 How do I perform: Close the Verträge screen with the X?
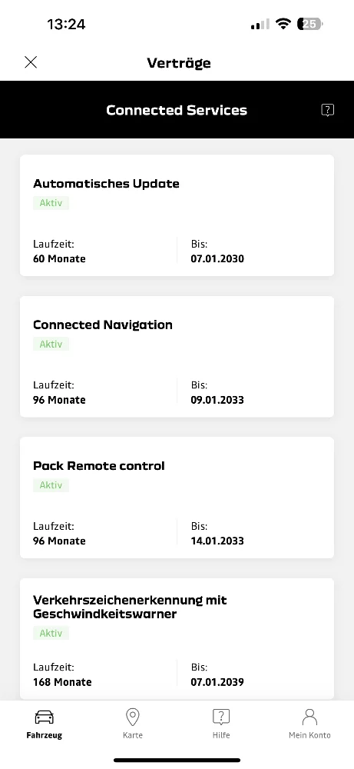(x=31, y=62)
